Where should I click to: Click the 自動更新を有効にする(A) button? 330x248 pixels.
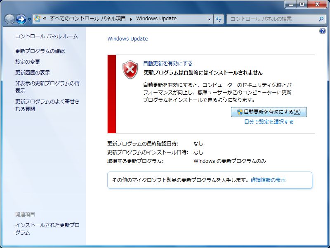(x=269, y=112)
